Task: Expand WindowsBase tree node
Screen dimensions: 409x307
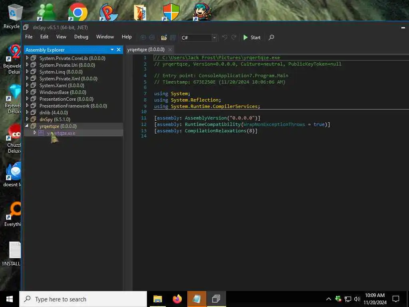Action: coord(27,92)
